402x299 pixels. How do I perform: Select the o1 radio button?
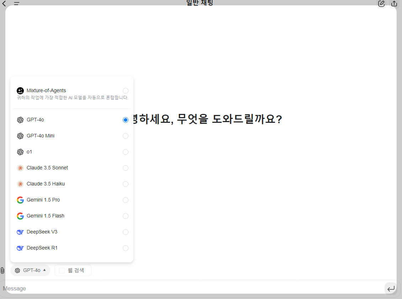(x=125, y=152)
